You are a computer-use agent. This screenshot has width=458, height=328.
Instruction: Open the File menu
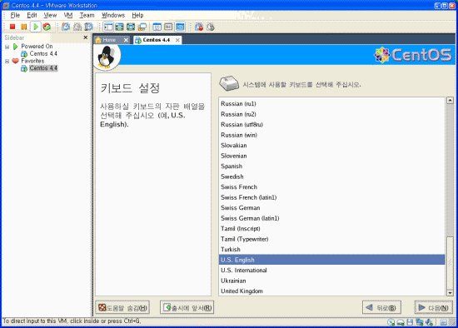(15, 15)
